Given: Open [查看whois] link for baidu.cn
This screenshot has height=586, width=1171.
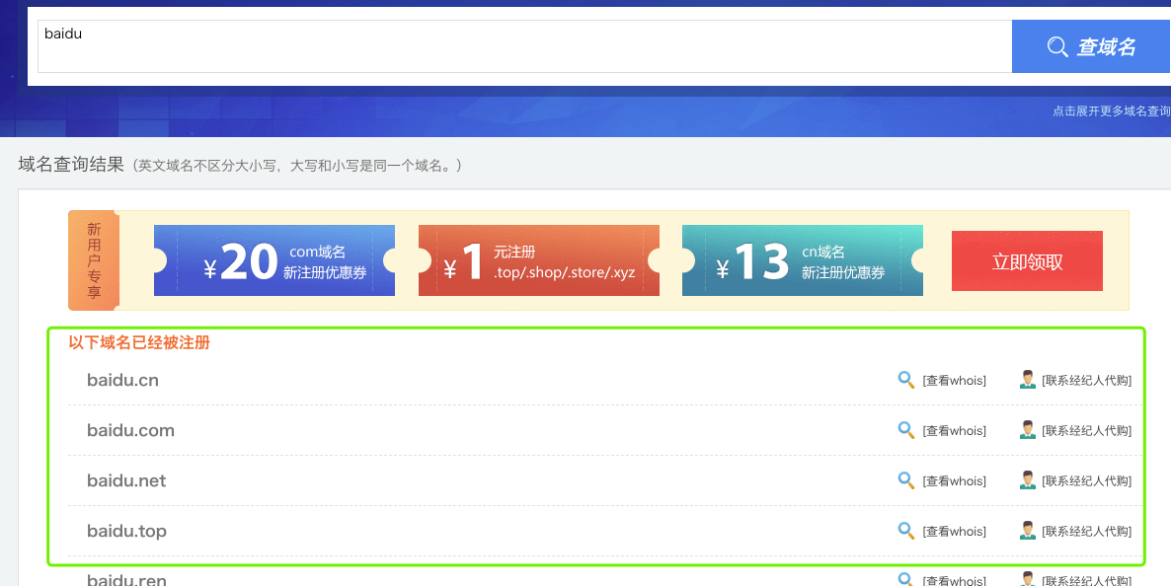Looking at the screenshot, I should pos(955,381).
